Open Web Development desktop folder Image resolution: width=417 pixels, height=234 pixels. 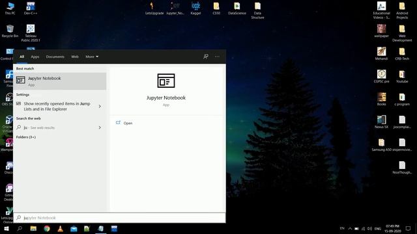[402, 33]
